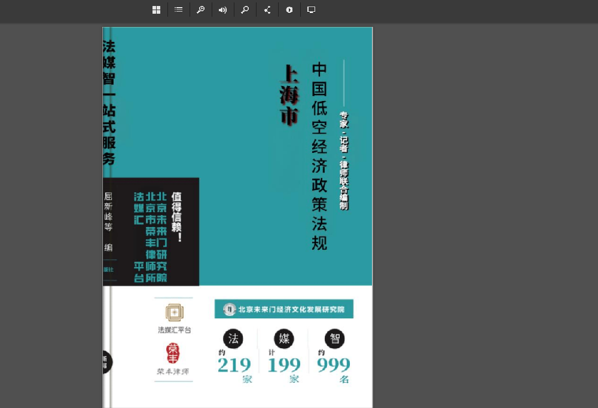This screenshot has width=598, height=408.
Task: Open the thumbnails grid view
Action: [x=156, y=10]
